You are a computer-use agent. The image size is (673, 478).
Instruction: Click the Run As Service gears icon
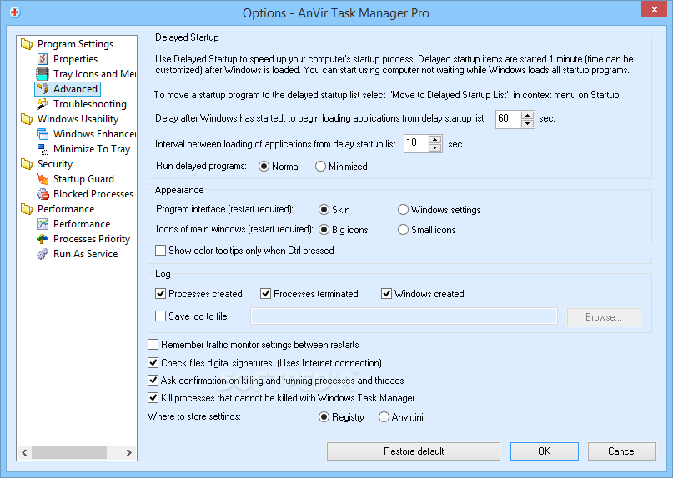43,254
